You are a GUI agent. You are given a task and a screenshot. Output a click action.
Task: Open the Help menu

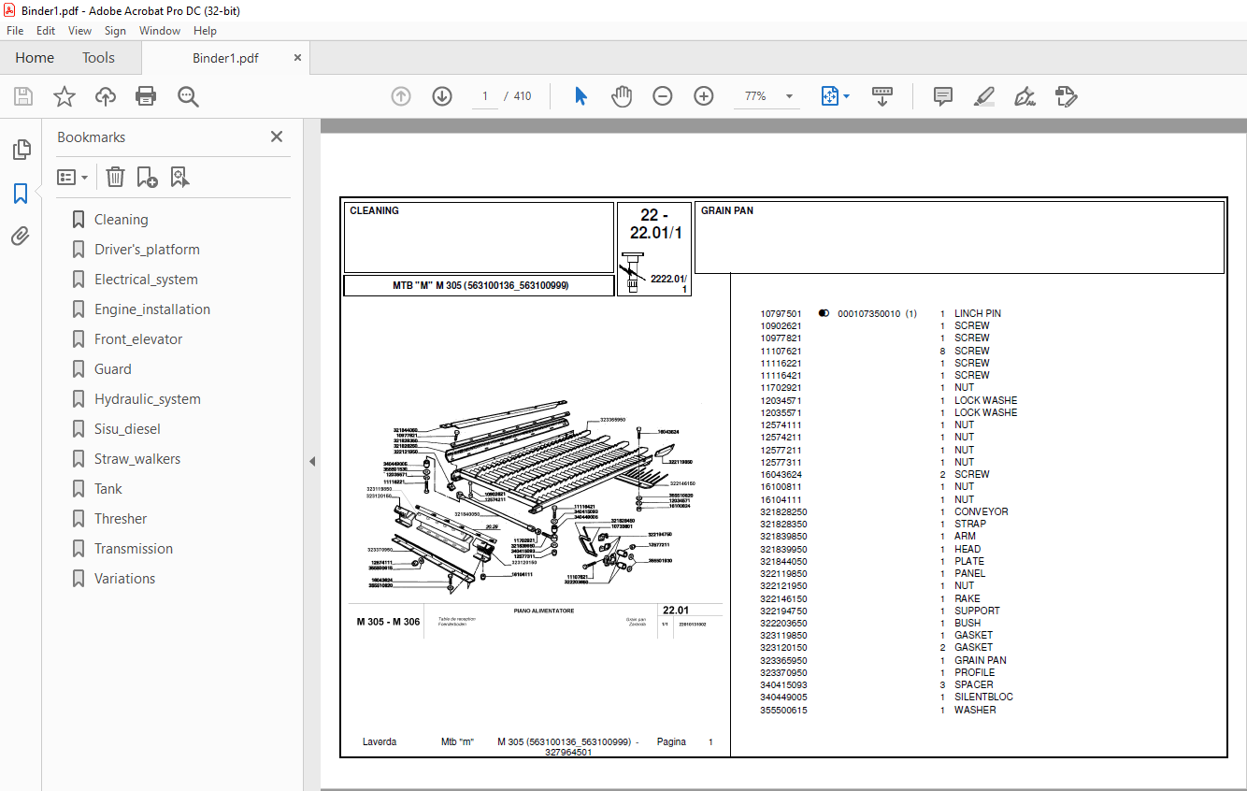(205, 31)
